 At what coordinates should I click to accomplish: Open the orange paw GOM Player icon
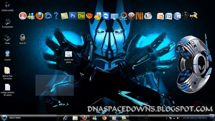pos(89,16)
